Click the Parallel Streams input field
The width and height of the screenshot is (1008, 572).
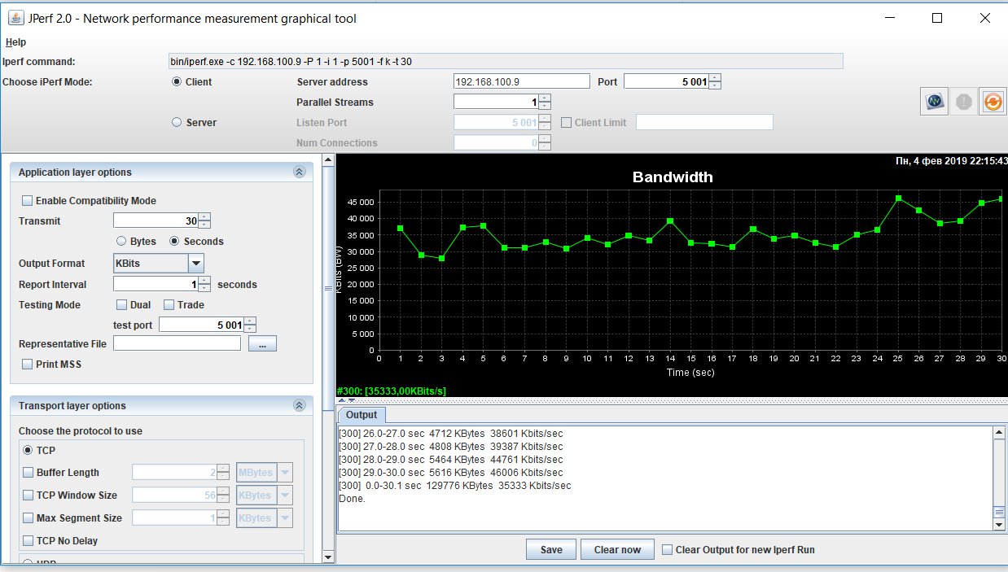[497, 102]
